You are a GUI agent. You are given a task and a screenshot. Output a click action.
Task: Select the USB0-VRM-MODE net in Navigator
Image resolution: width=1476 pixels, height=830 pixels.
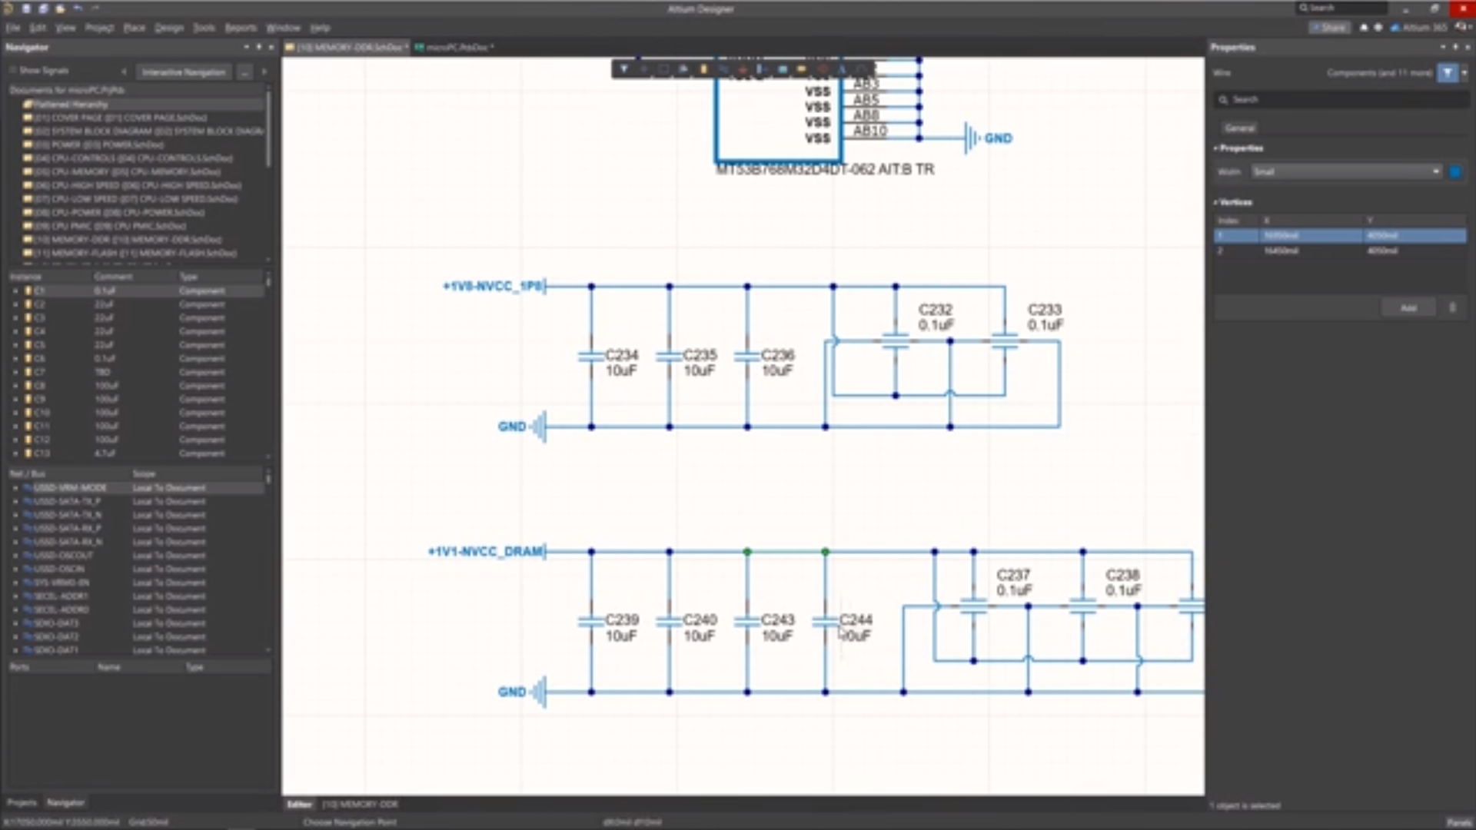[69, 487]
